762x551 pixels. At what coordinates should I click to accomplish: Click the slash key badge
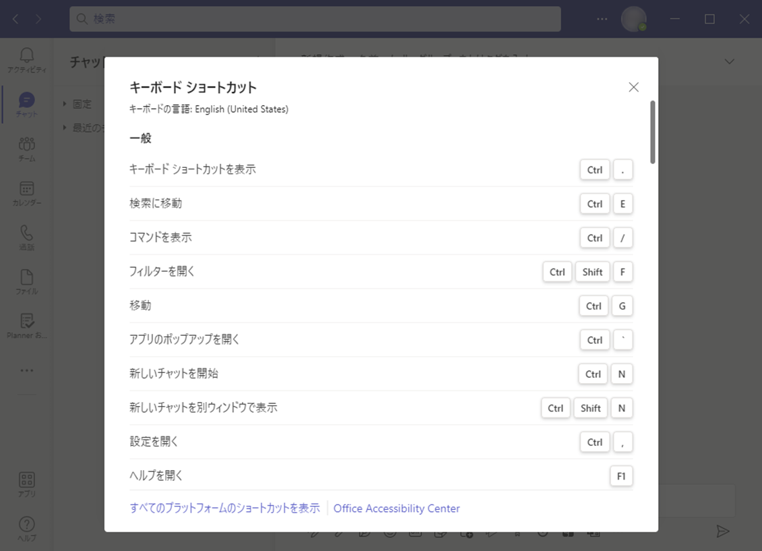622,238
